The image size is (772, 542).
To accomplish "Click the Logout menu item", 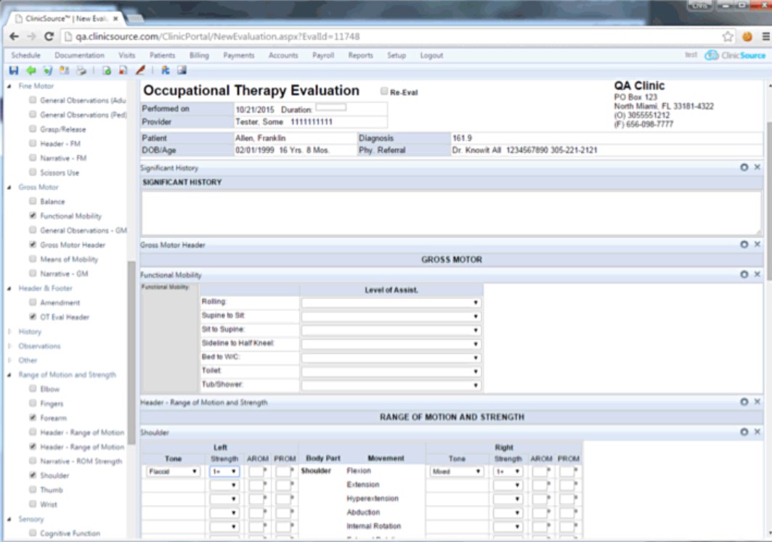I will coord(431,55).
